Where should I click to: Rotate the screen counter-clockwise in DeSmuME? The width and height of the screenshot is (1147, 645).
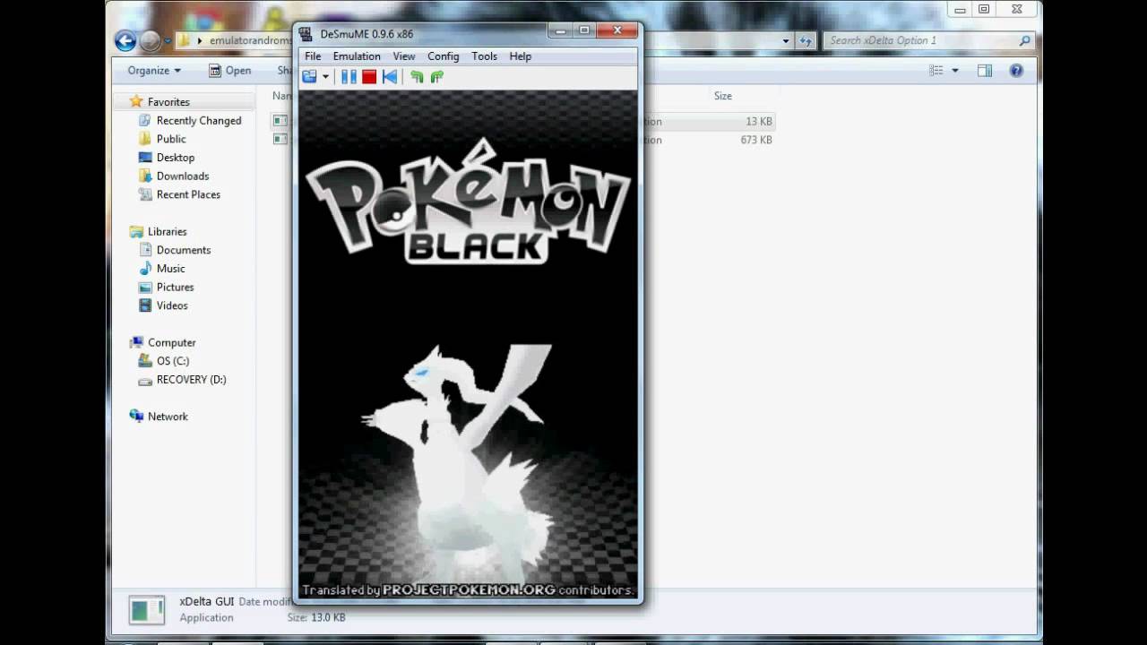pos(417,77)
